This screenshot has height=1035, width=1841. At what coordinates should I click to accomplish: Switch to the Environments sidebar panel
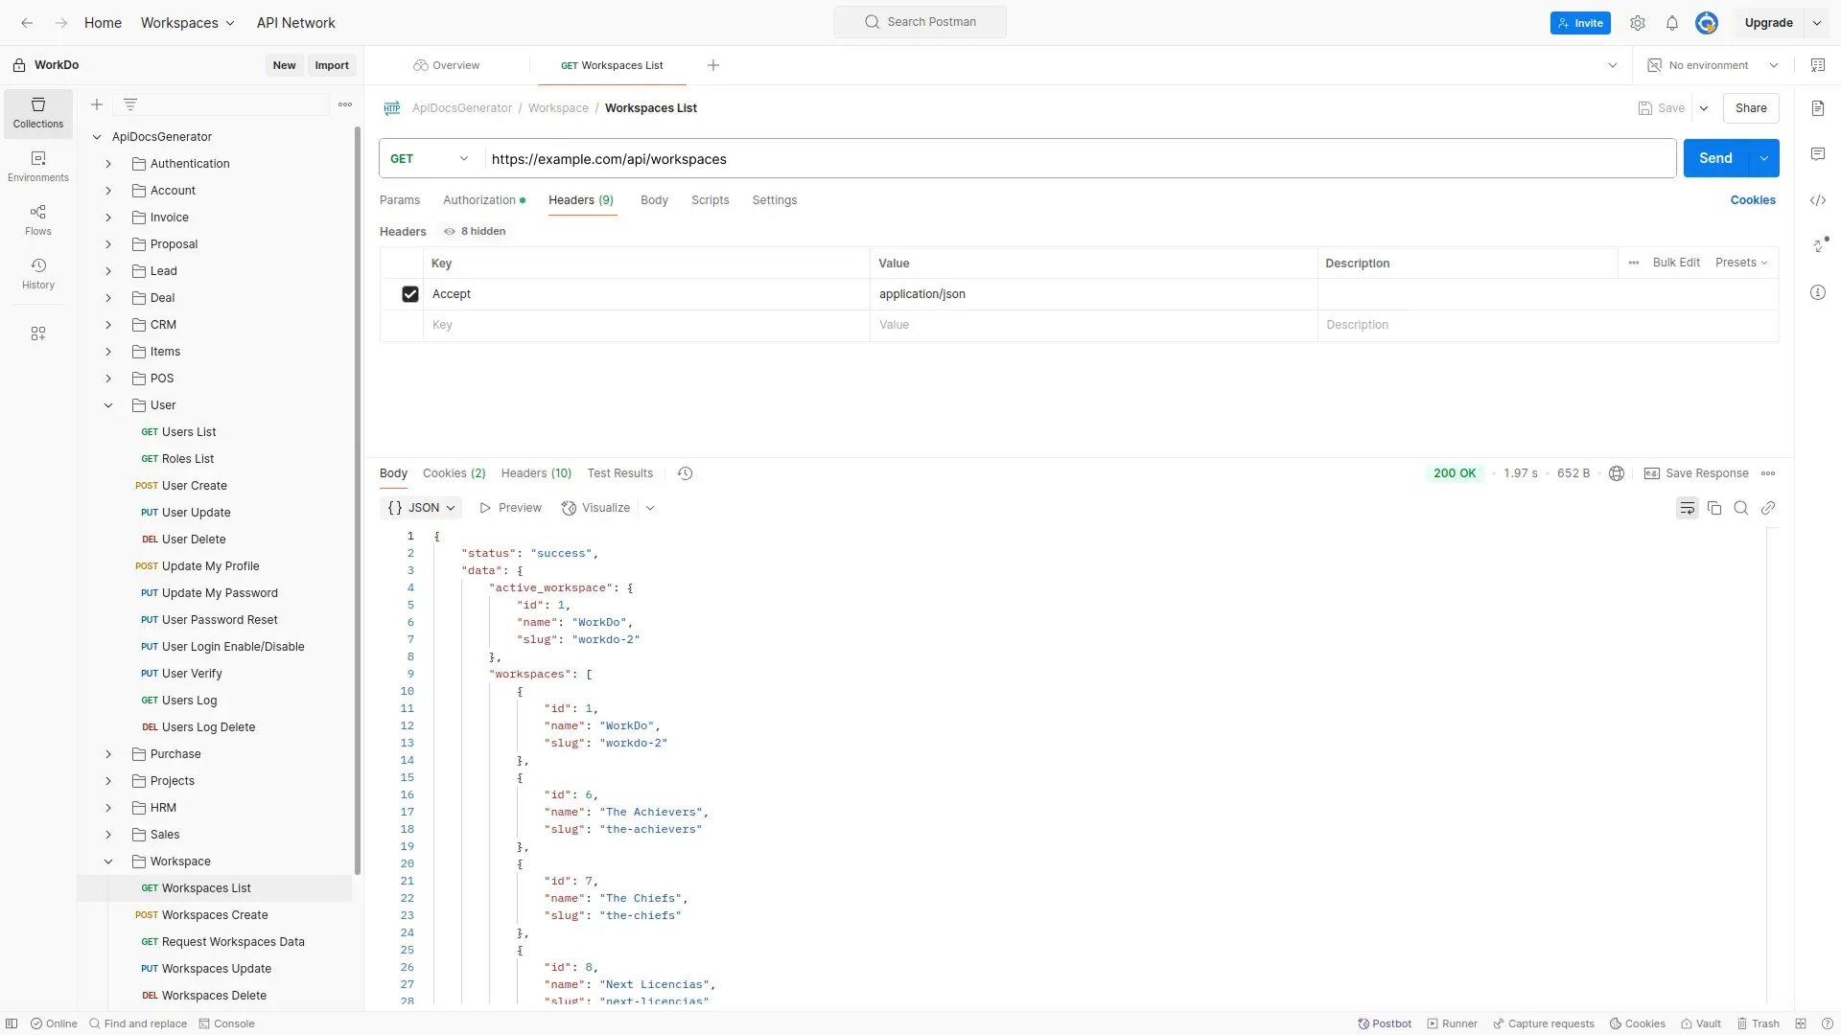coord(37,167)
